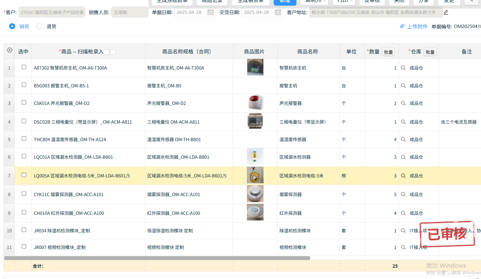
Task: Search warehouse for 声光报警器 row
Action: pos(403,103)
